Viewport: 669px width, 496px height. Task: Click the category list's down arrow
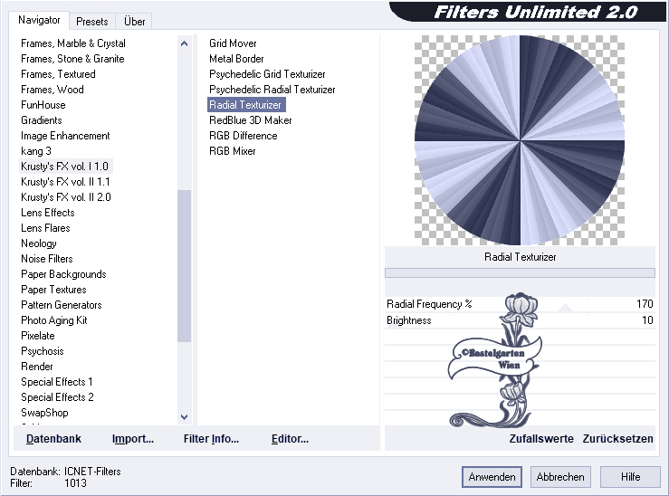[x=185, y=417]
